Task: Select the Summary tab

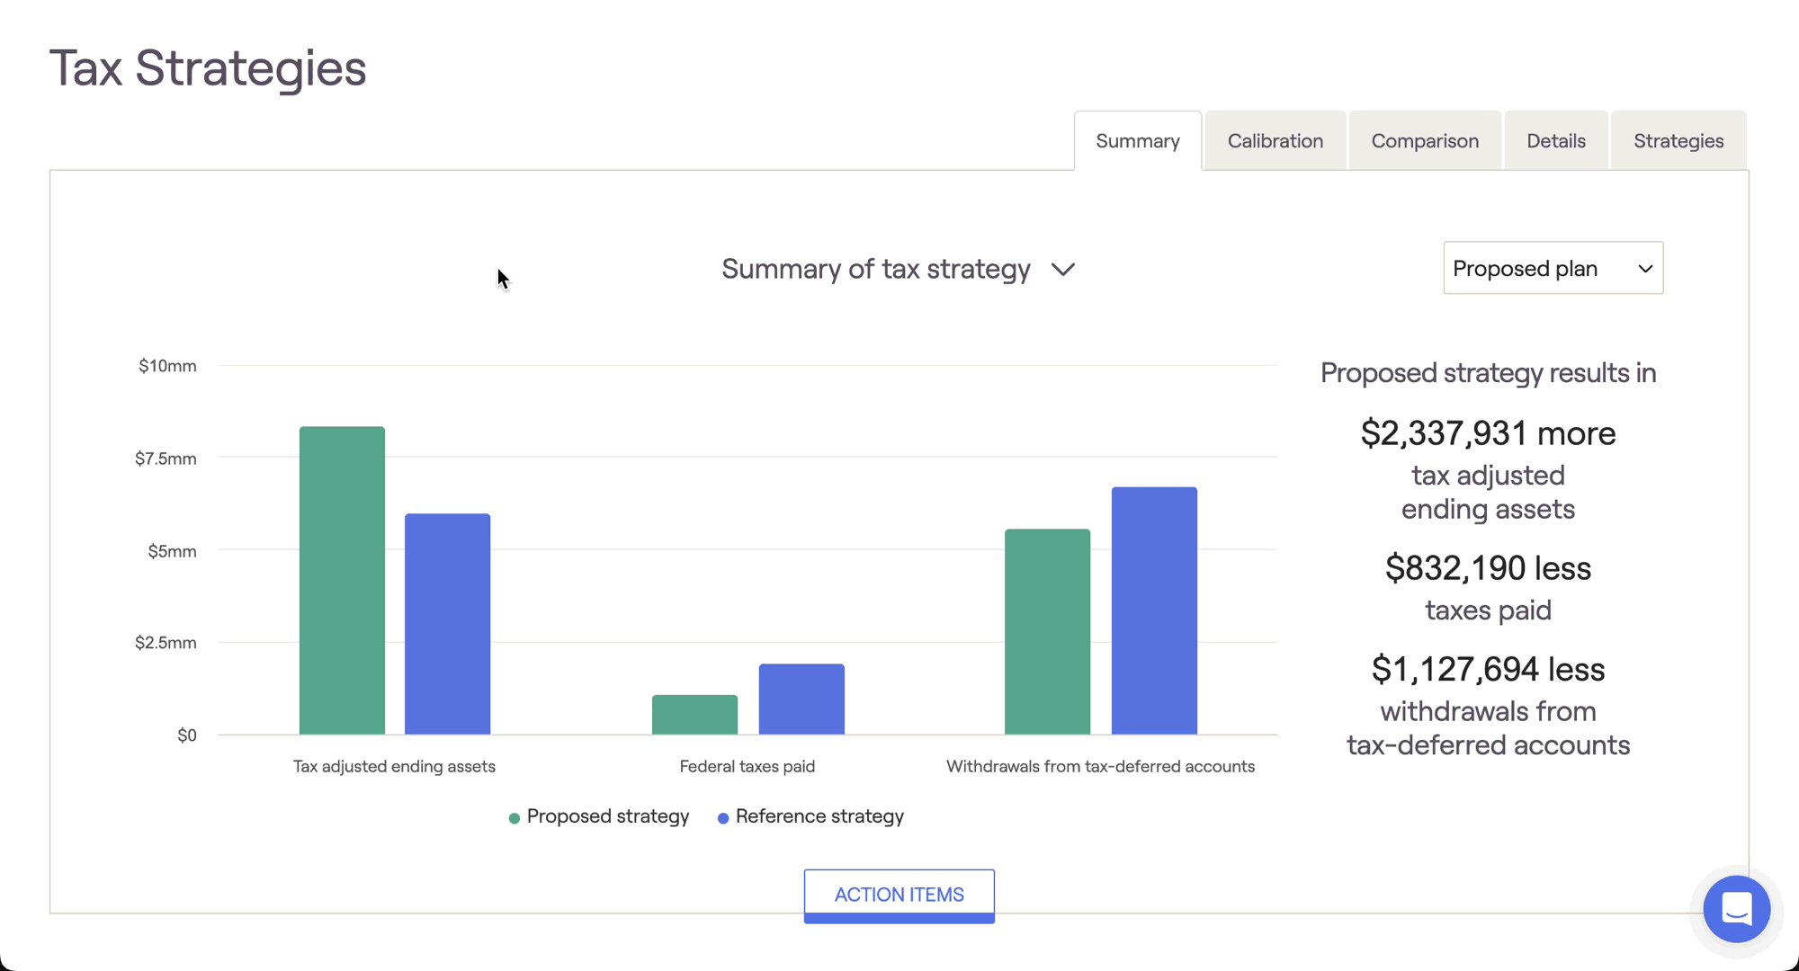Action: click(1137, 141)
